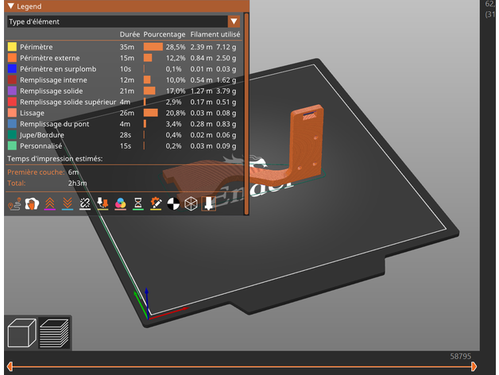The width and height of the screenshot is (499, 375).
Task: Toggle tool changes icon
Action: pyautogui.click(x=103, y=203)
